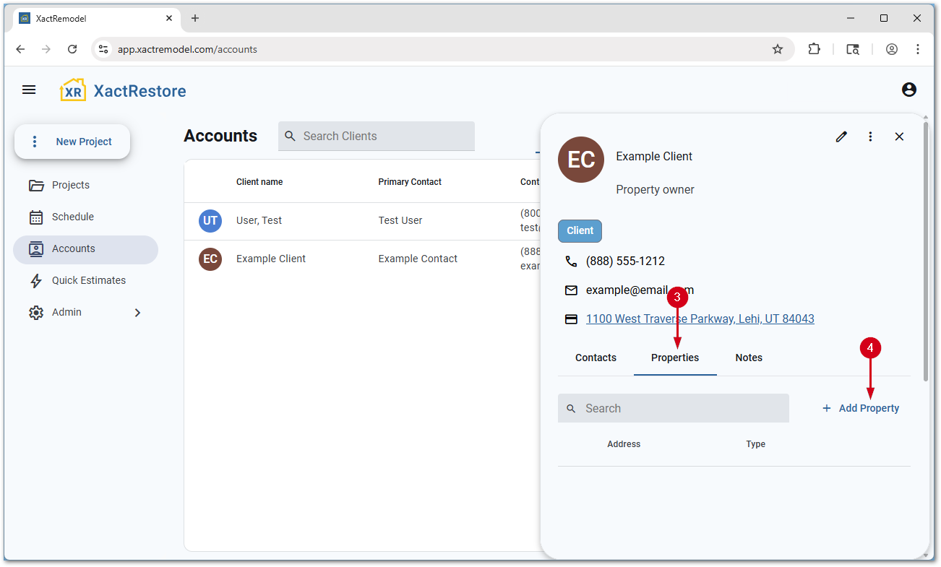
Task: Open the Chrome profile icon
Action: click(892, 49)
